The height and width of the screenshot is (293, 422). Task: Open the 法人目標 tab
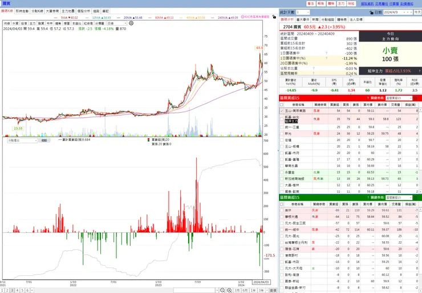(356, 19)
